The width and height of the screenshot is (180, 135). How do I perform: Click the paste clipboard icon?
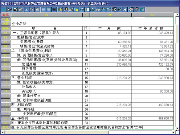[37, 9]
